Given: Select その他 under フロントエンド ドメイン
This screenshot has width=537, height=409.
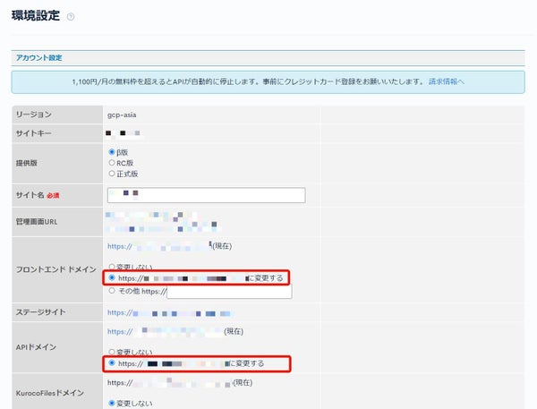Looking at the screenshot, I should [x=112, y=291].
